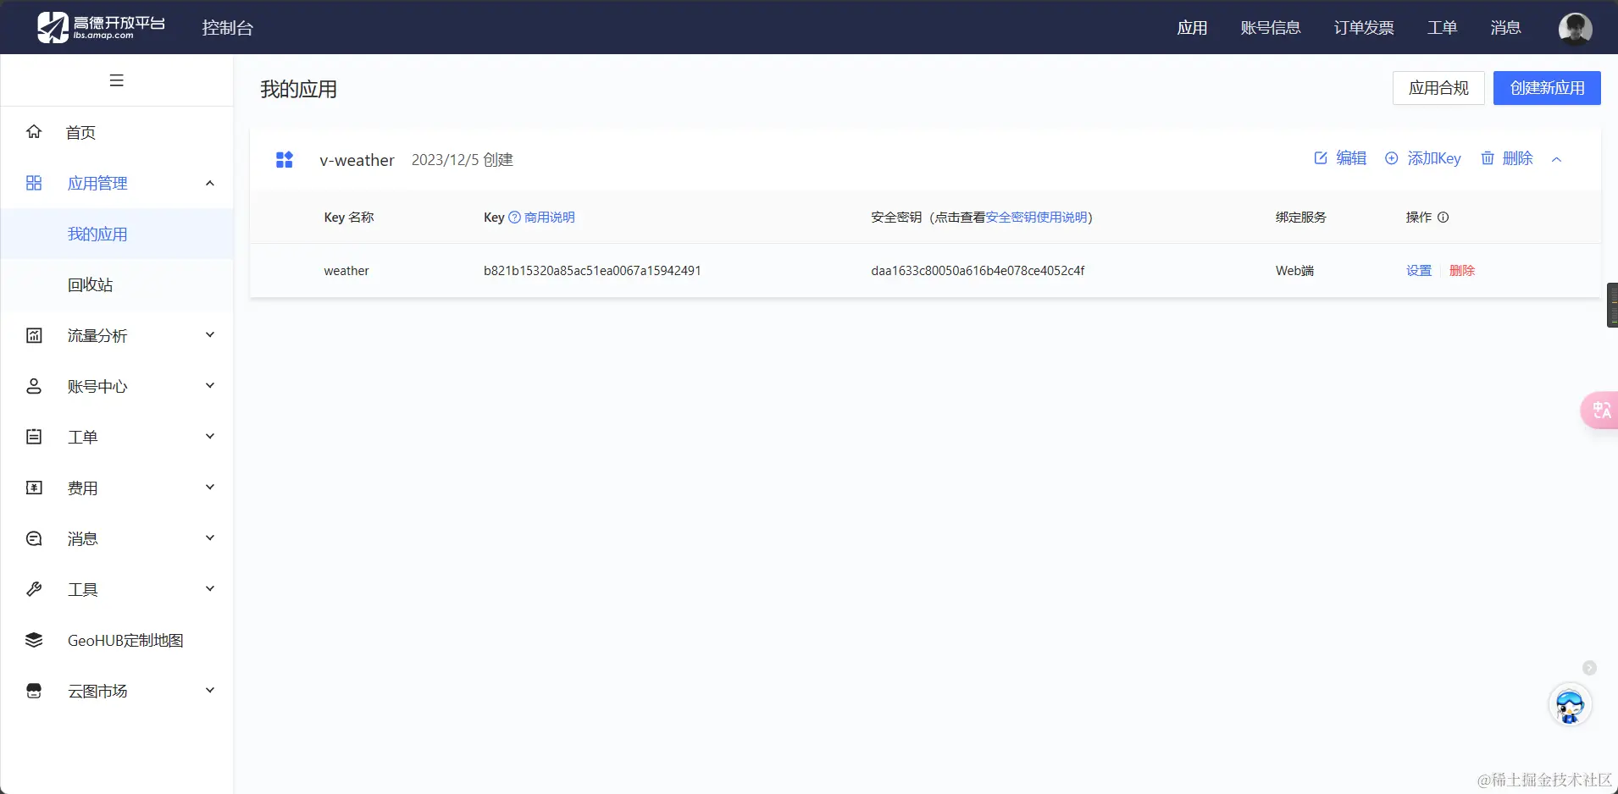Click 编辑 for the v-weather app
1618x794 pixels.
pyautogui.click(x=1351, y=158)
